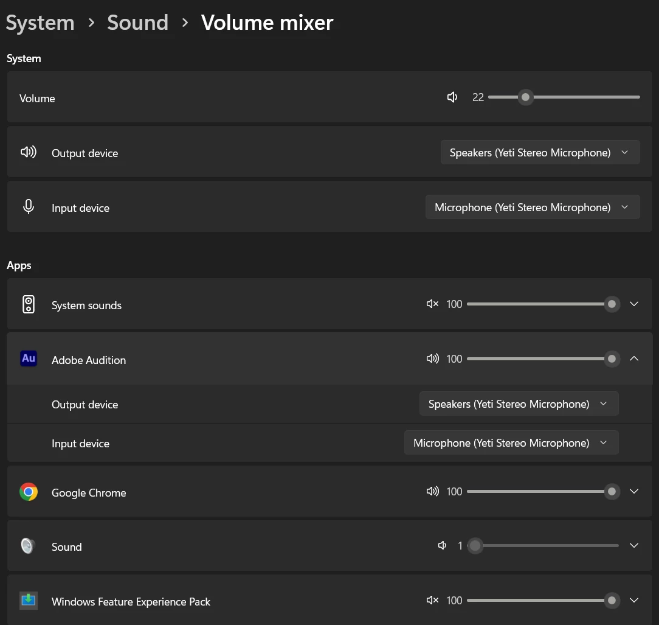
Task: Mute Adobe Audition speaker icon
Action: tap(432, 359)
